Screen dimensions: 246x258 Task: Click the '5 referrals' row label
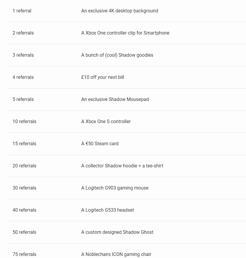tap(23, 99)
